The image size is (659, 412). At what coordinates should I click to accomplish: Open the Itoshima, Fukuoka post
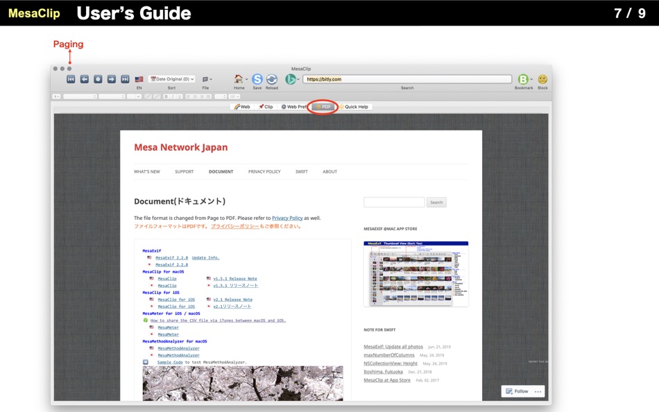point(383,372)
